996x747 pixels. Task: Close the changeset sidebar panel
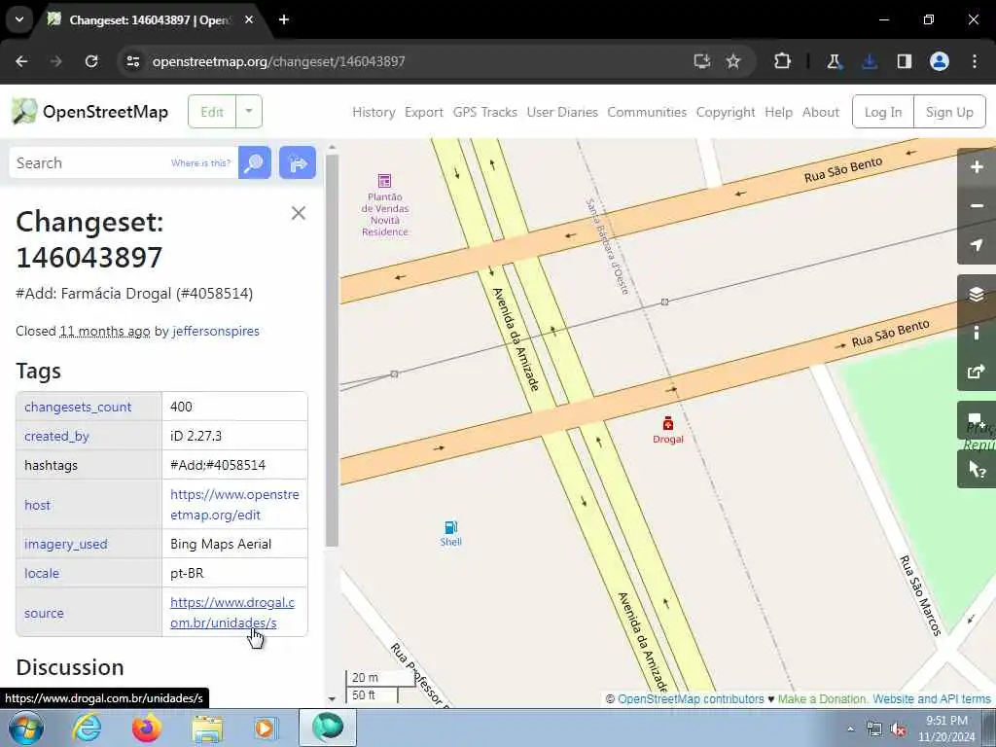[299, 213]
